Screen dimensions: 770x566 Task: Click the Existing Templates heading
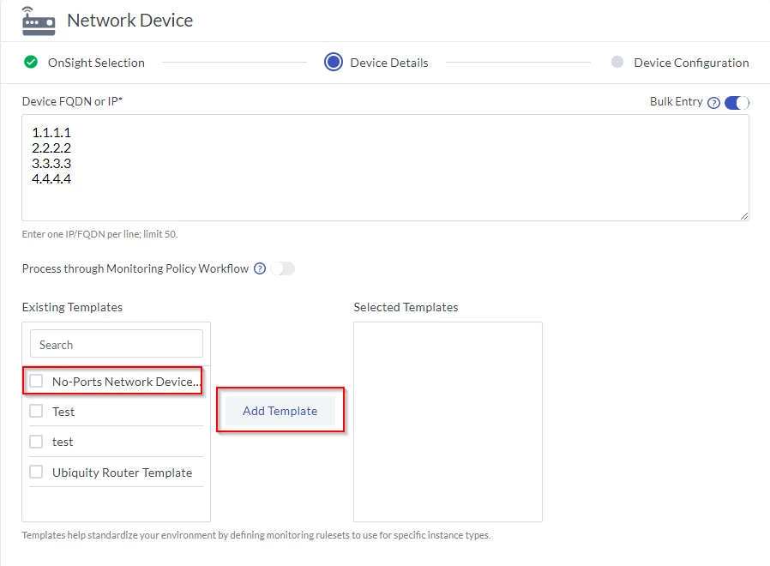coord(72,307)
